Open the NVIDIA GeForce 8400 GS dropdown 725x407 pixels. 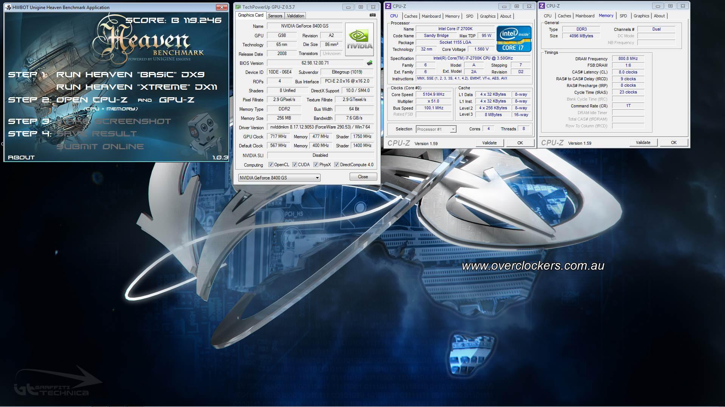click(x=279, y=177)
